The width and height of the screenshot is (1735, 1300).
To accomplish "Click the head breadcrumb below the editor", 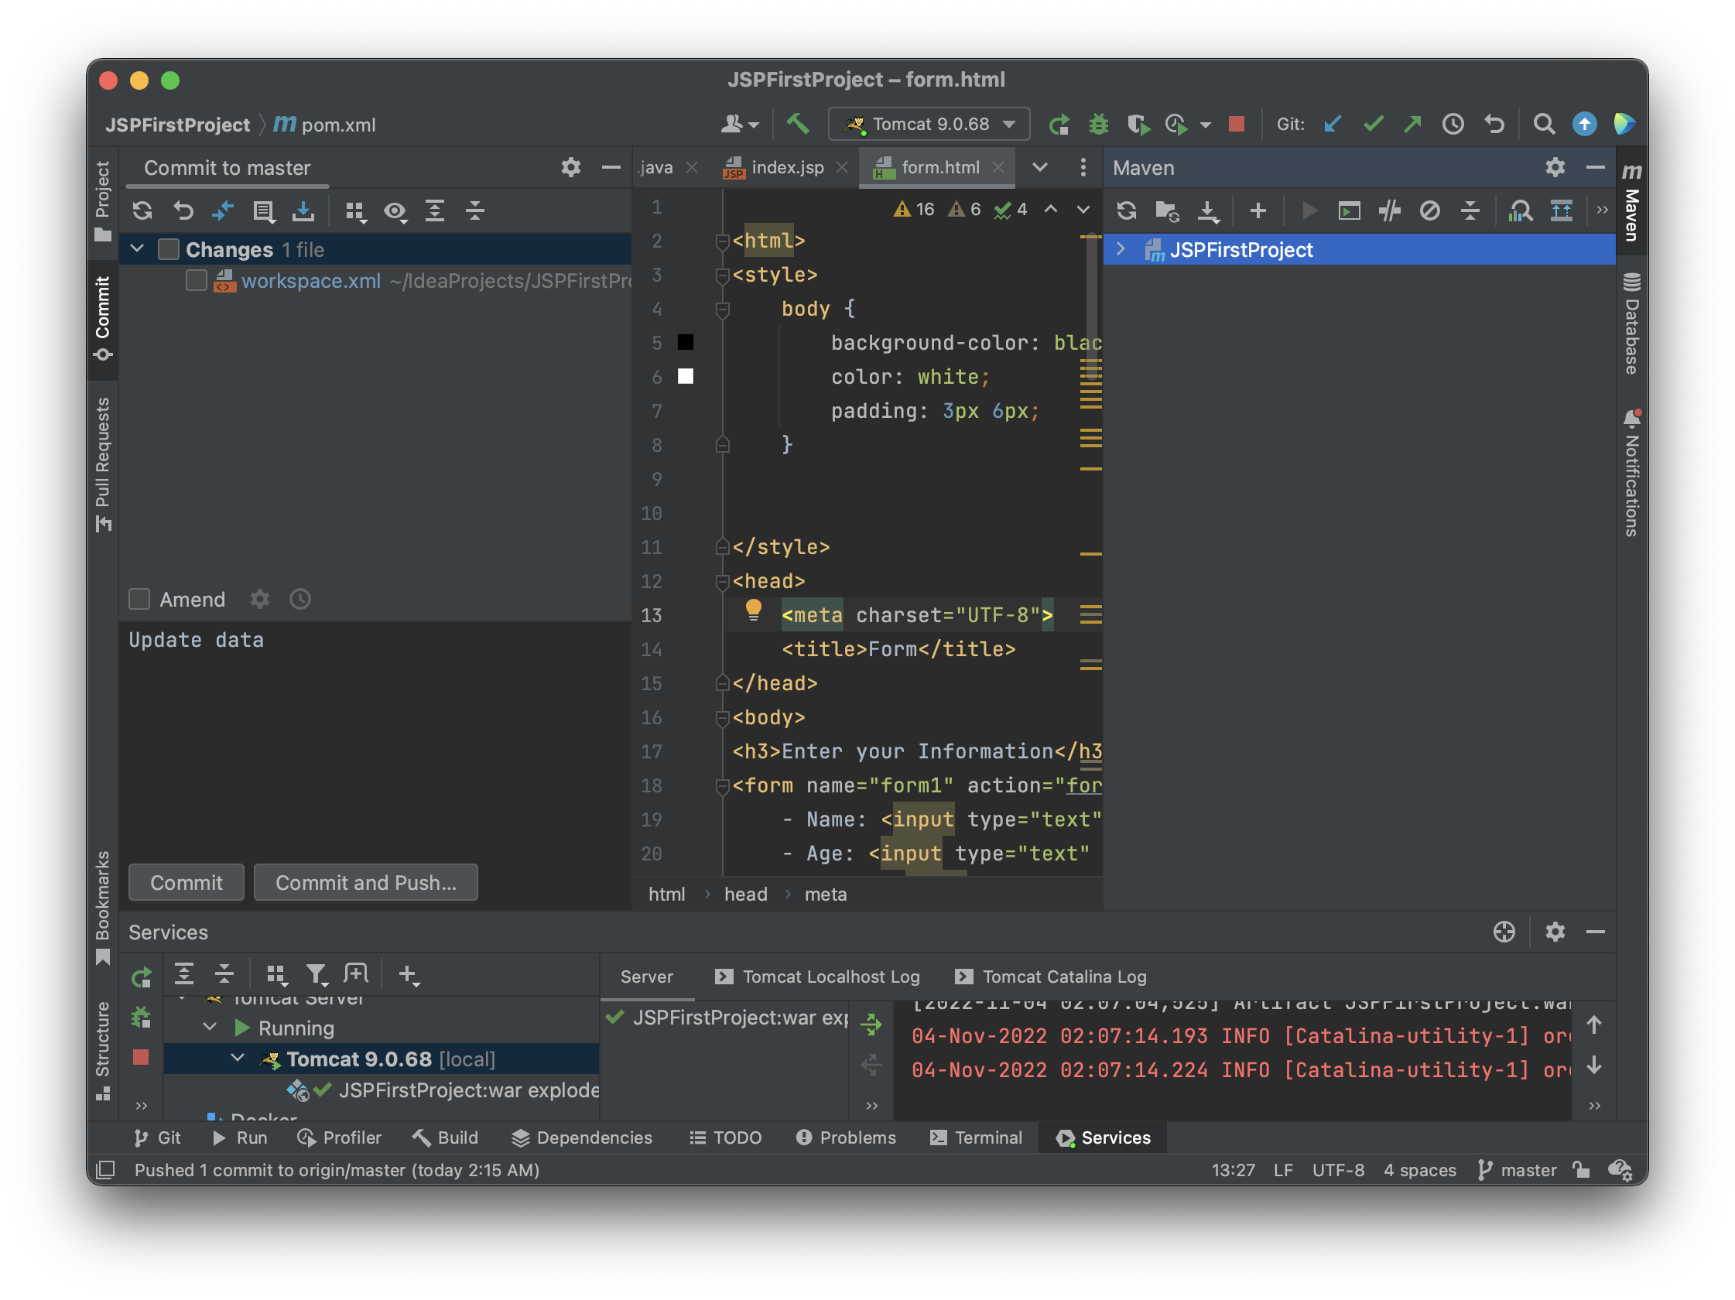I will point(745,895).
